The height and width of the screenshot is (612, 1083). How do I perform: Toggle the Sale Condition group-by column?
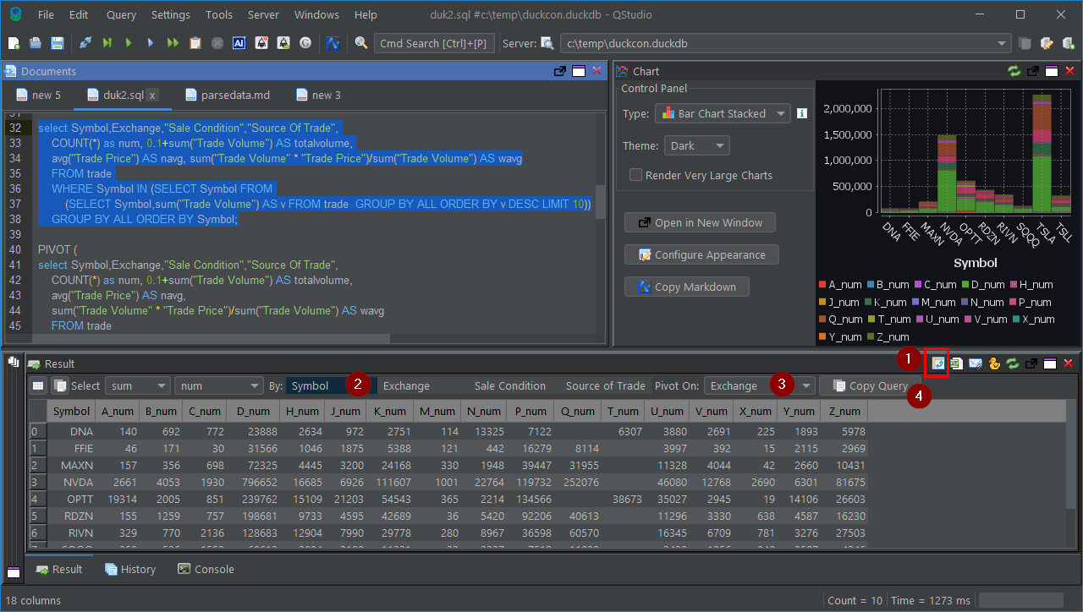(x=510, y=385)
